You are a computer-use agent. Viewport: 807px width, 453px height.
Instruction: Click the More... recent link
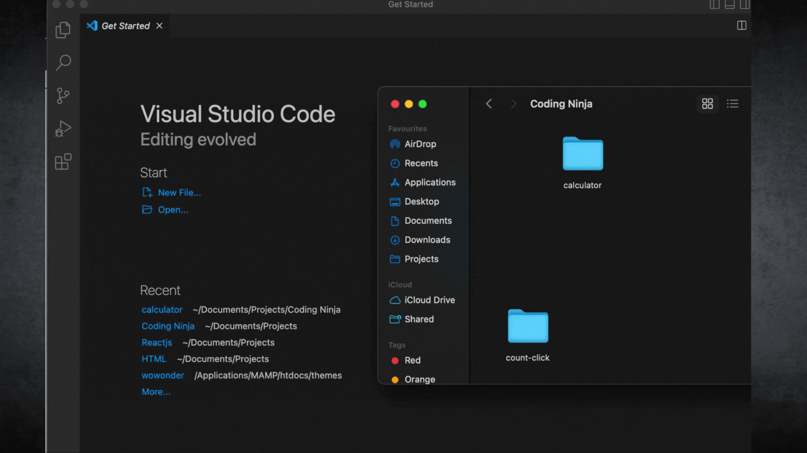[156, 392]
